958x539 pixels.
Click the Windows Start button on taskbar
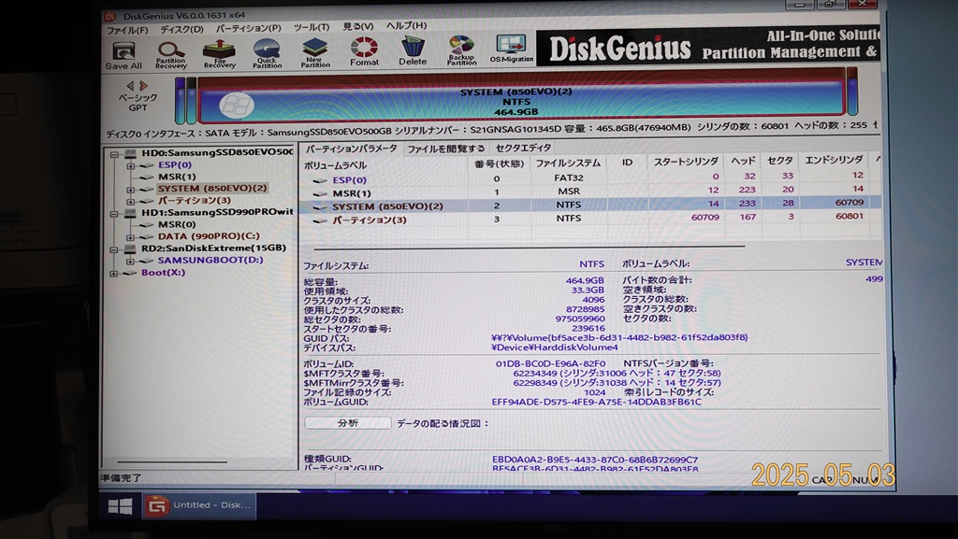(120, 505)
